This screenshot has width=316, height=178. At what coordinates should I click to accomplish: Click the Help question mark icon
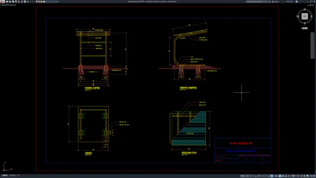tap(297, 1)
